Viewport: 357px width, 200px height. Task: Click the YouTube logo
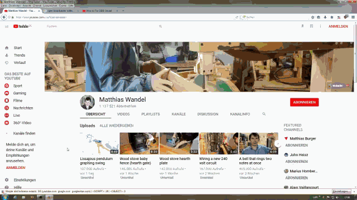point(21,26)
